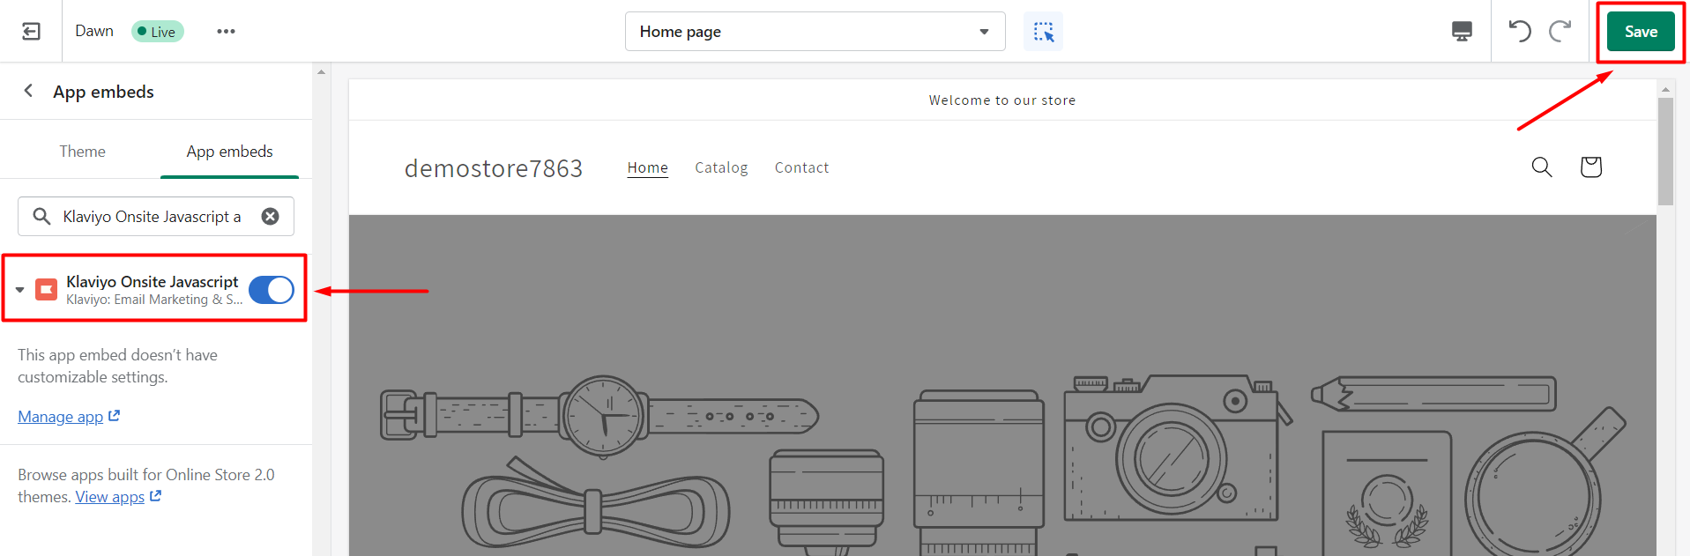Redo the last change
Image resolution: width=1690 pixels, height=556 pixels.
[1560, 32]
